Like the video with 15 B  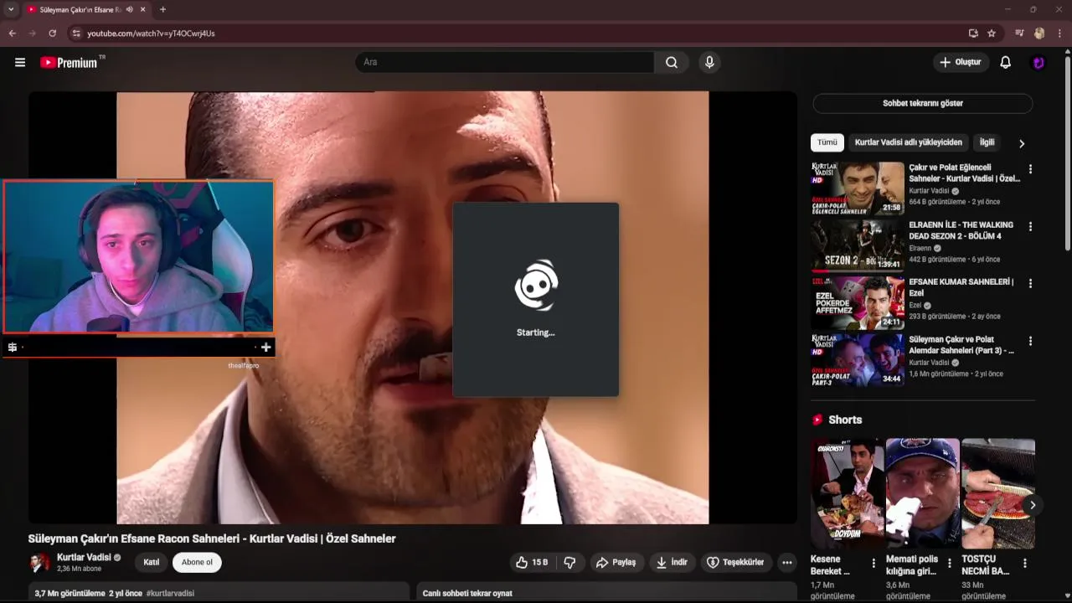click(x=532, y=562)
